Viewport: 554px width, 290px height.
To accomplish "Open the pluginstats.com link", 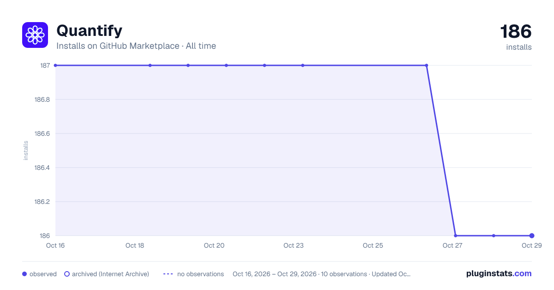I will [x=499, y=273].
